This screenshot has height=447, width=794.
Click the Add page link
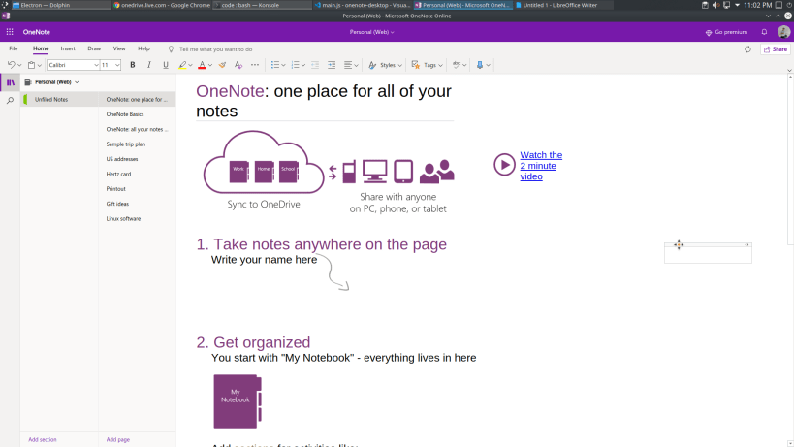pos(118,439)
